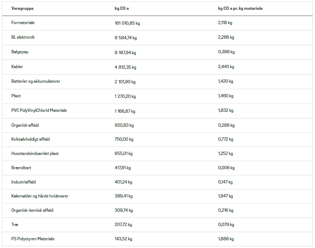The width and height of the screenshot is (315, 248).
Task: Click the Plast row label
Action: (x=16, y=96)
